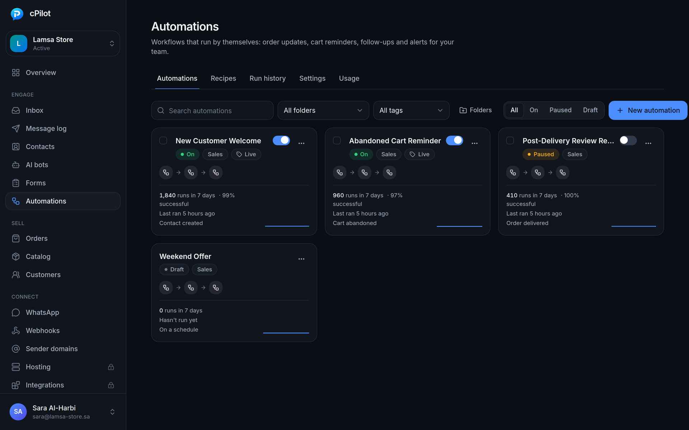
Task: Disable the Abandoned Cart Reminder switch
Action: coord(455,140)
